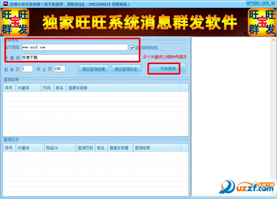The height and width of the screenshot is (199, 277).
Task: Click 页码 column header
Action: click(48, 88)
